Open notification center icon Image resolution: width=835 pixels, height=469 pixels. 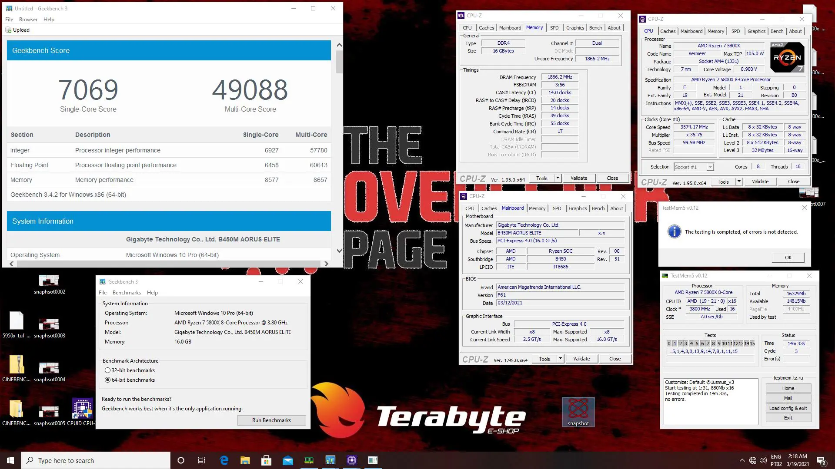point(821,460)
